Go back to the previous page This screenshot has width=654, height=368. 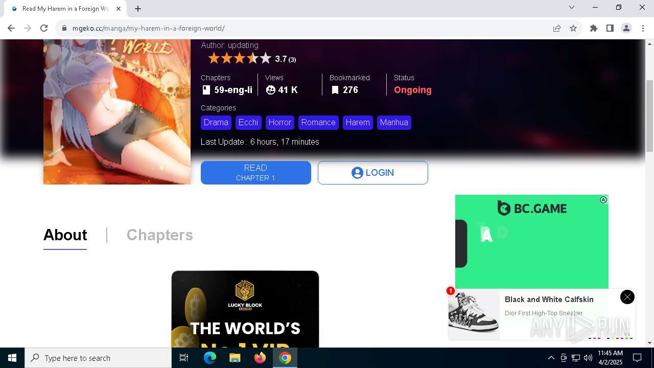click(11, 28)
